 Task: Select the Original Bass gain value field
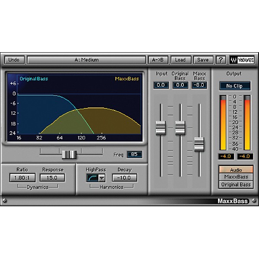click(x=180, y=85)
